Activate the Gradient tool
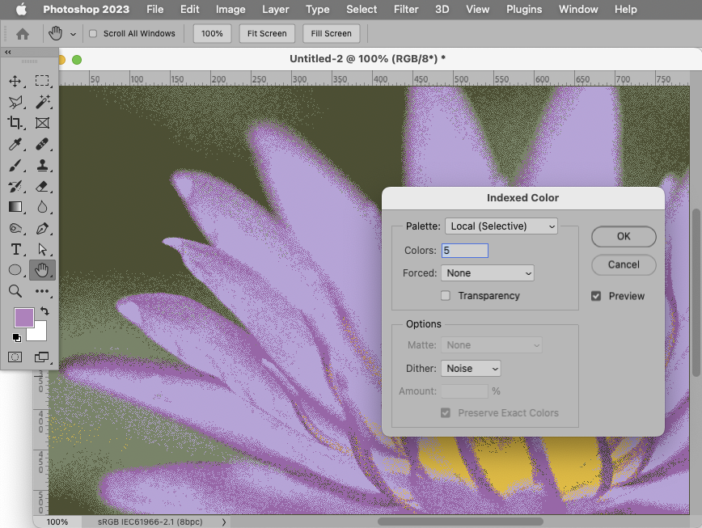Viewport: 702px width, 528px height. pyautogui.click(x=15, y=207)
